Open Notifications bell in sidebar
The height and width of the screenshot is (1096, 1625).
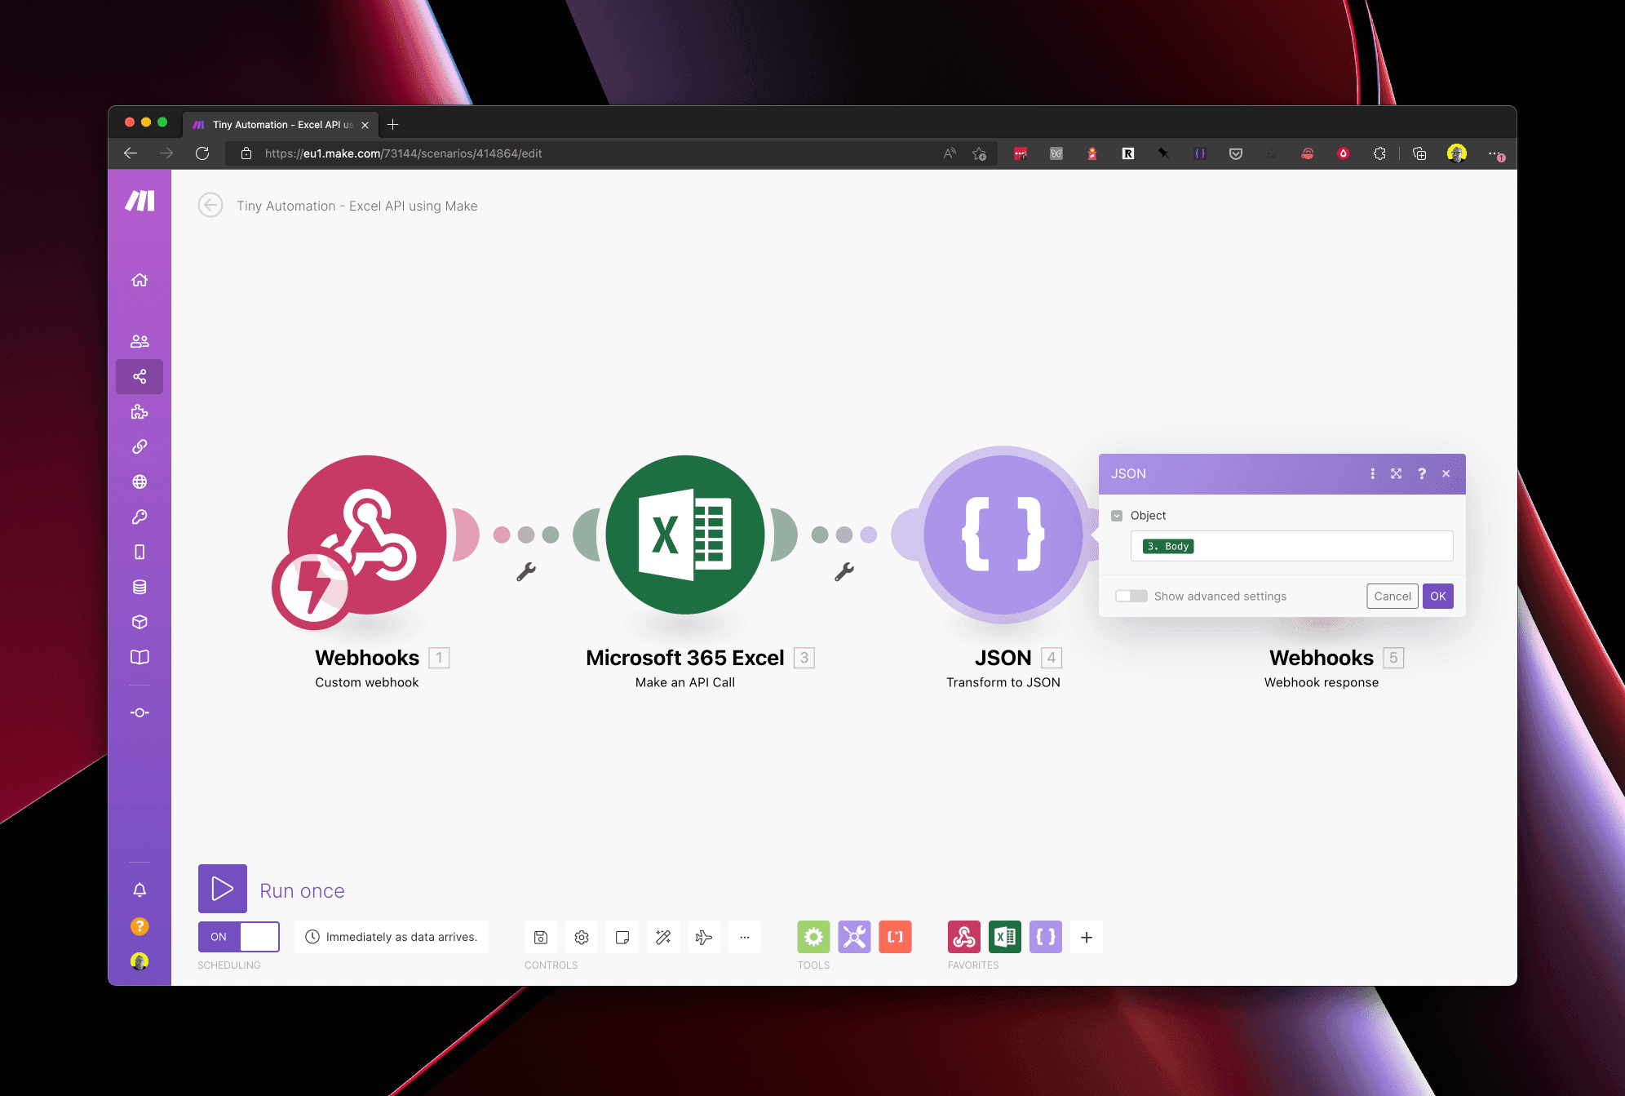[139, 890]
